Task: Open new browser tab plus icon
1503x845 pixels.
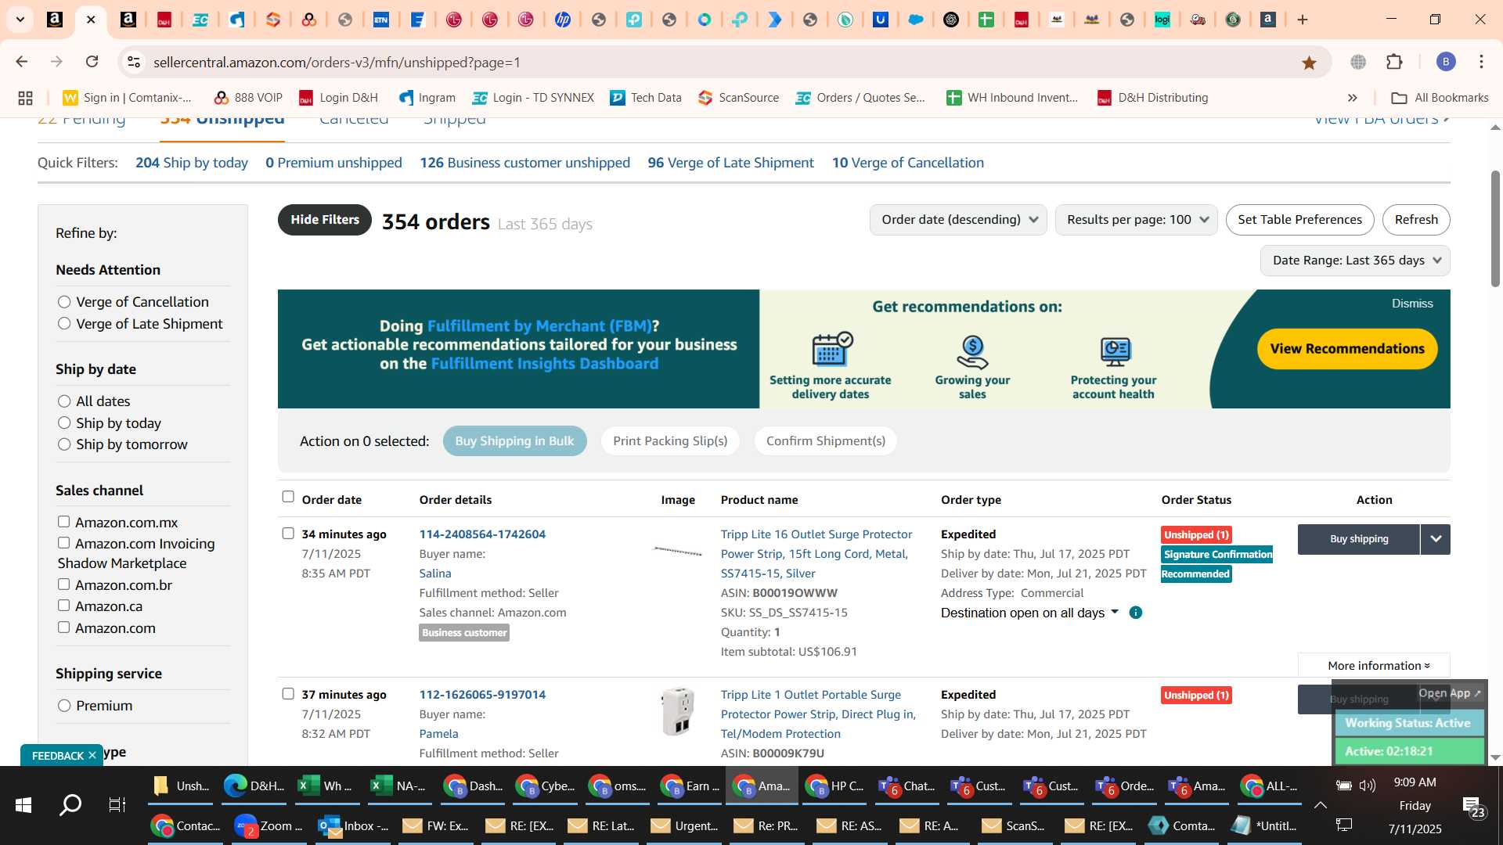Action: tap(1303, 20)
